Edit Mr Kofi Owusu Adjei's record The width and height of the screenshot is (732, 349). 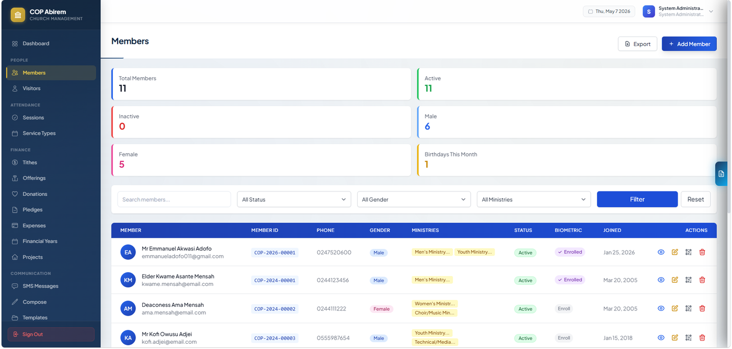[x=674, y=338]
